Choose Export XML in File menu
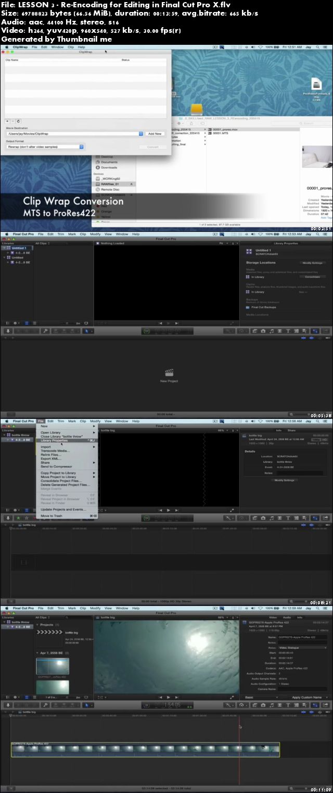The width and height of the screenshot is (333, 793). click(x=51, y=459)
